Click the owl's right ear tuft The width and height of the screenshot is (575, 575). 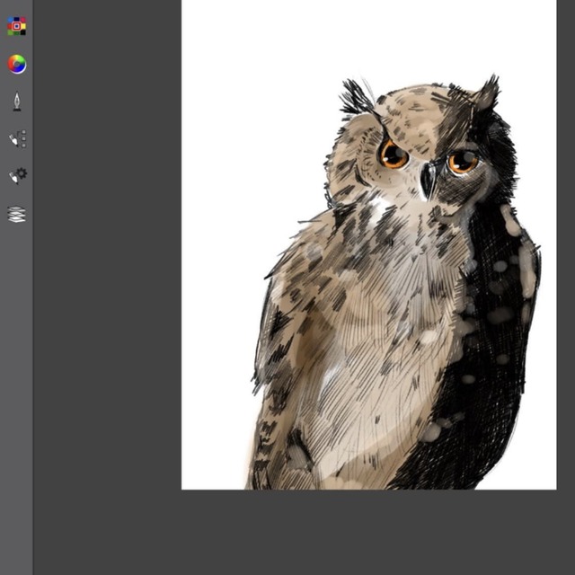point(487,93)
